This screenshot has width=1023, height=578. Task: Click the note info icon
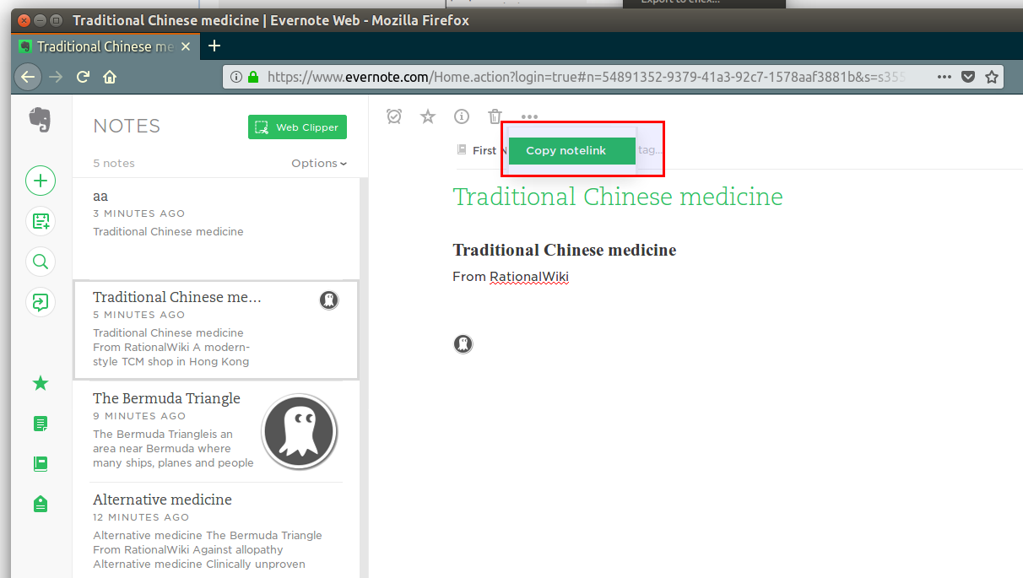pyautogui.click(x=461, y=116)
